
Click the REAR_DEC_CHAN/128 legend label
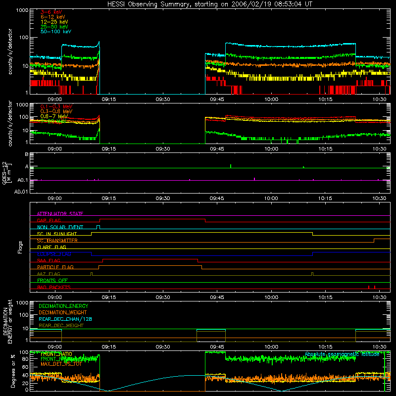(65, 319)
